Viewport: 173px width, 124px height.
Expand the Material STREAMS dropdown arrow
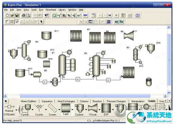point(16,110)
